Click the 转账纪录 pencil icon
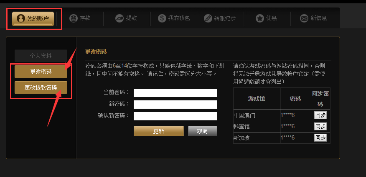This screenshot has width=366, height=177. point(208,18)
